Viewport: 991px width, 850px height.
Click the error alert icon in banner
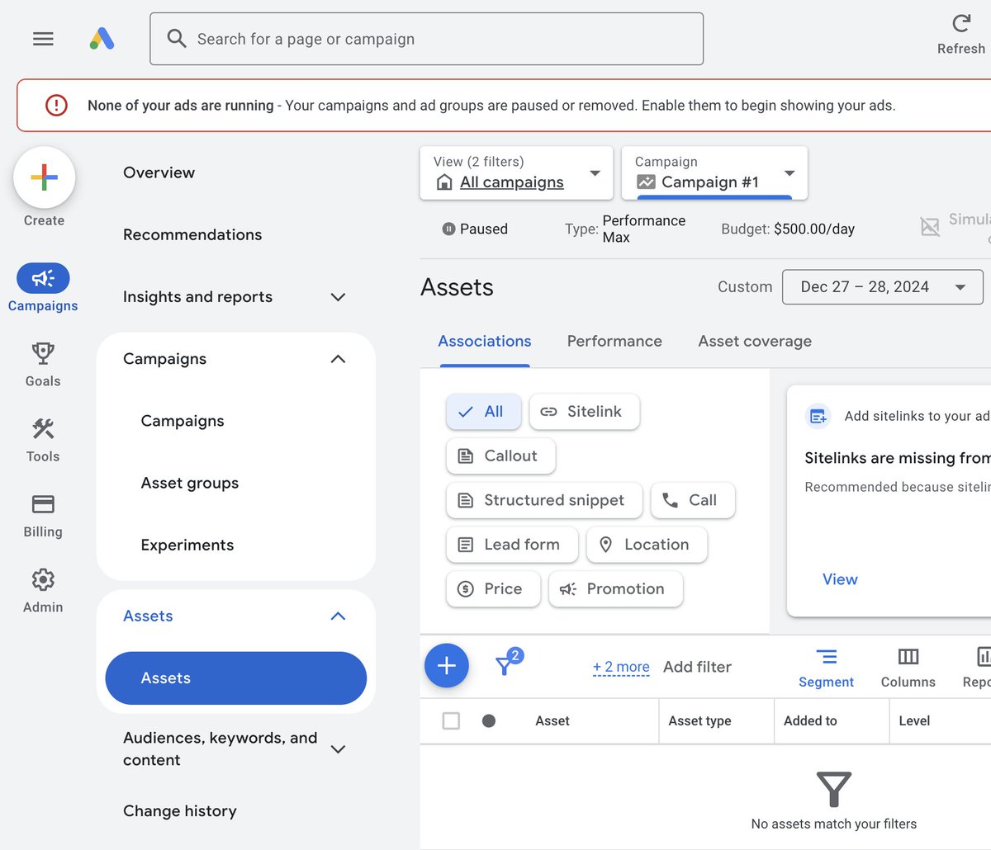[x=56, y=106]
